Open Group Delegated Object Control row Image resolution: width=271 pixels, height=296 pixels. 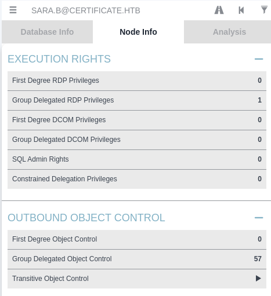(137, 259)
